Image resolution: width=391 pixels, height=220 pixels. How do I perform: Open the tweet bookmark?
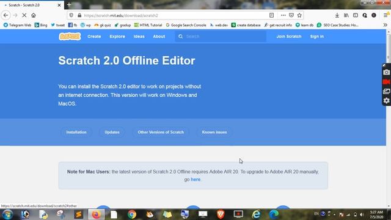tap(58, 25)
